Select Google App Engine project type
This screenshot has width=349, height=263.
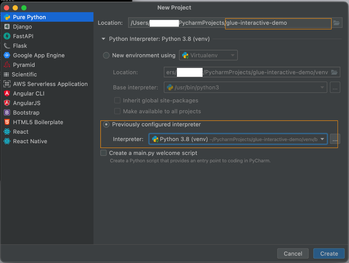pyautogui.click(x=47, y=55)
